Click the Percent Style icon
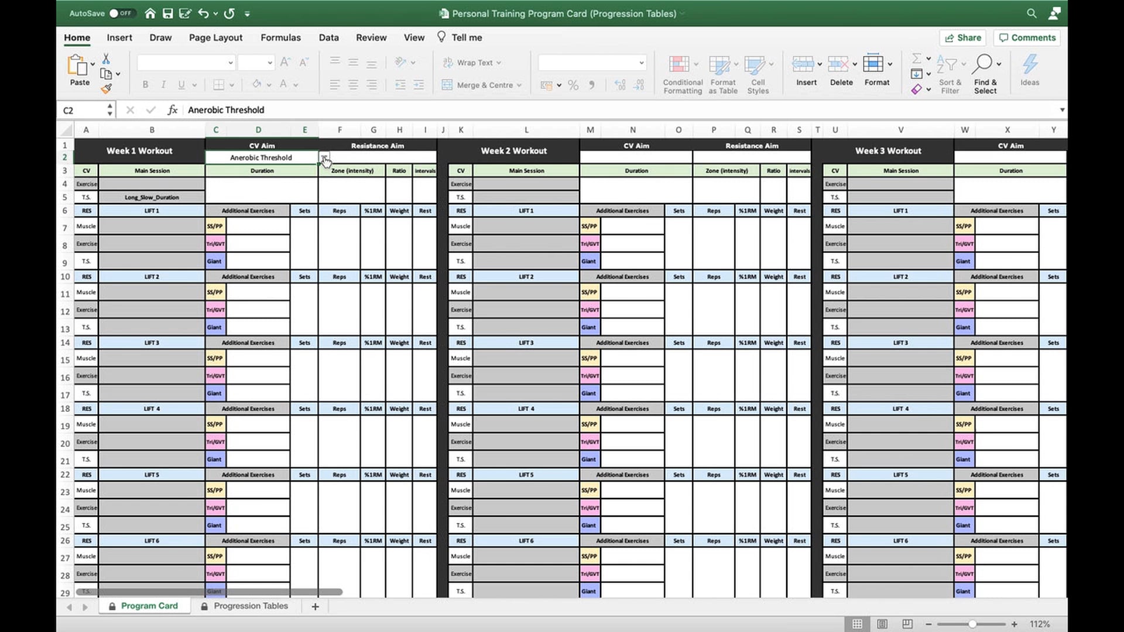The height and width of the screenshot is (632, 1124). (x=573, y=85)
